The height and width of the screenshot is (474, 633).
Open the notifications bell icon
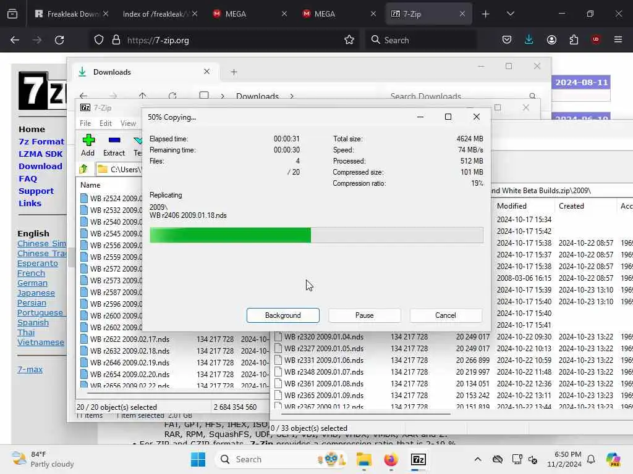tap(591, 459)
